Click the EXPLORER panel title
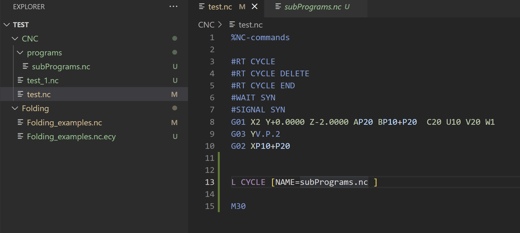Image resolution: width=520 pixels, height=233 pixels. click(29, 7)
